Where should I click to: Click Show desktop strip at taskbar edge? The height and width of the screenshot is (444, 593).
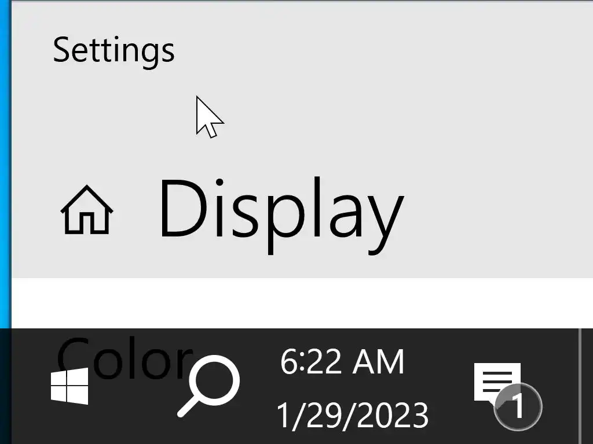click(587, 386)
